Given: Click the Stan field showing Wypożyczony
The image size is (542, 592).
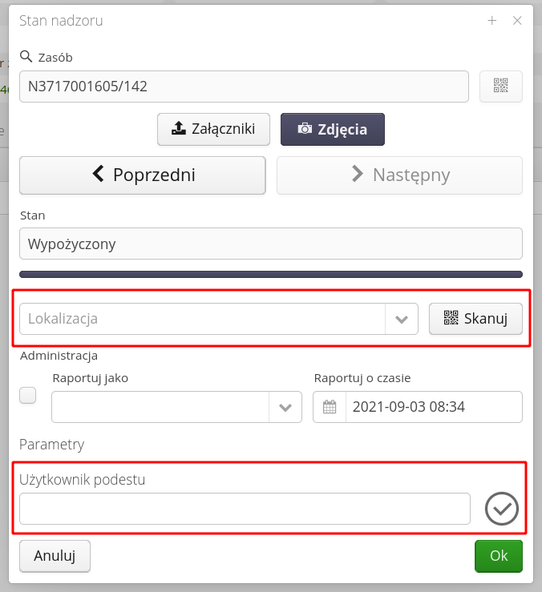Looking at the screenshot, I should pyautogui.click(x=271, y=244).
